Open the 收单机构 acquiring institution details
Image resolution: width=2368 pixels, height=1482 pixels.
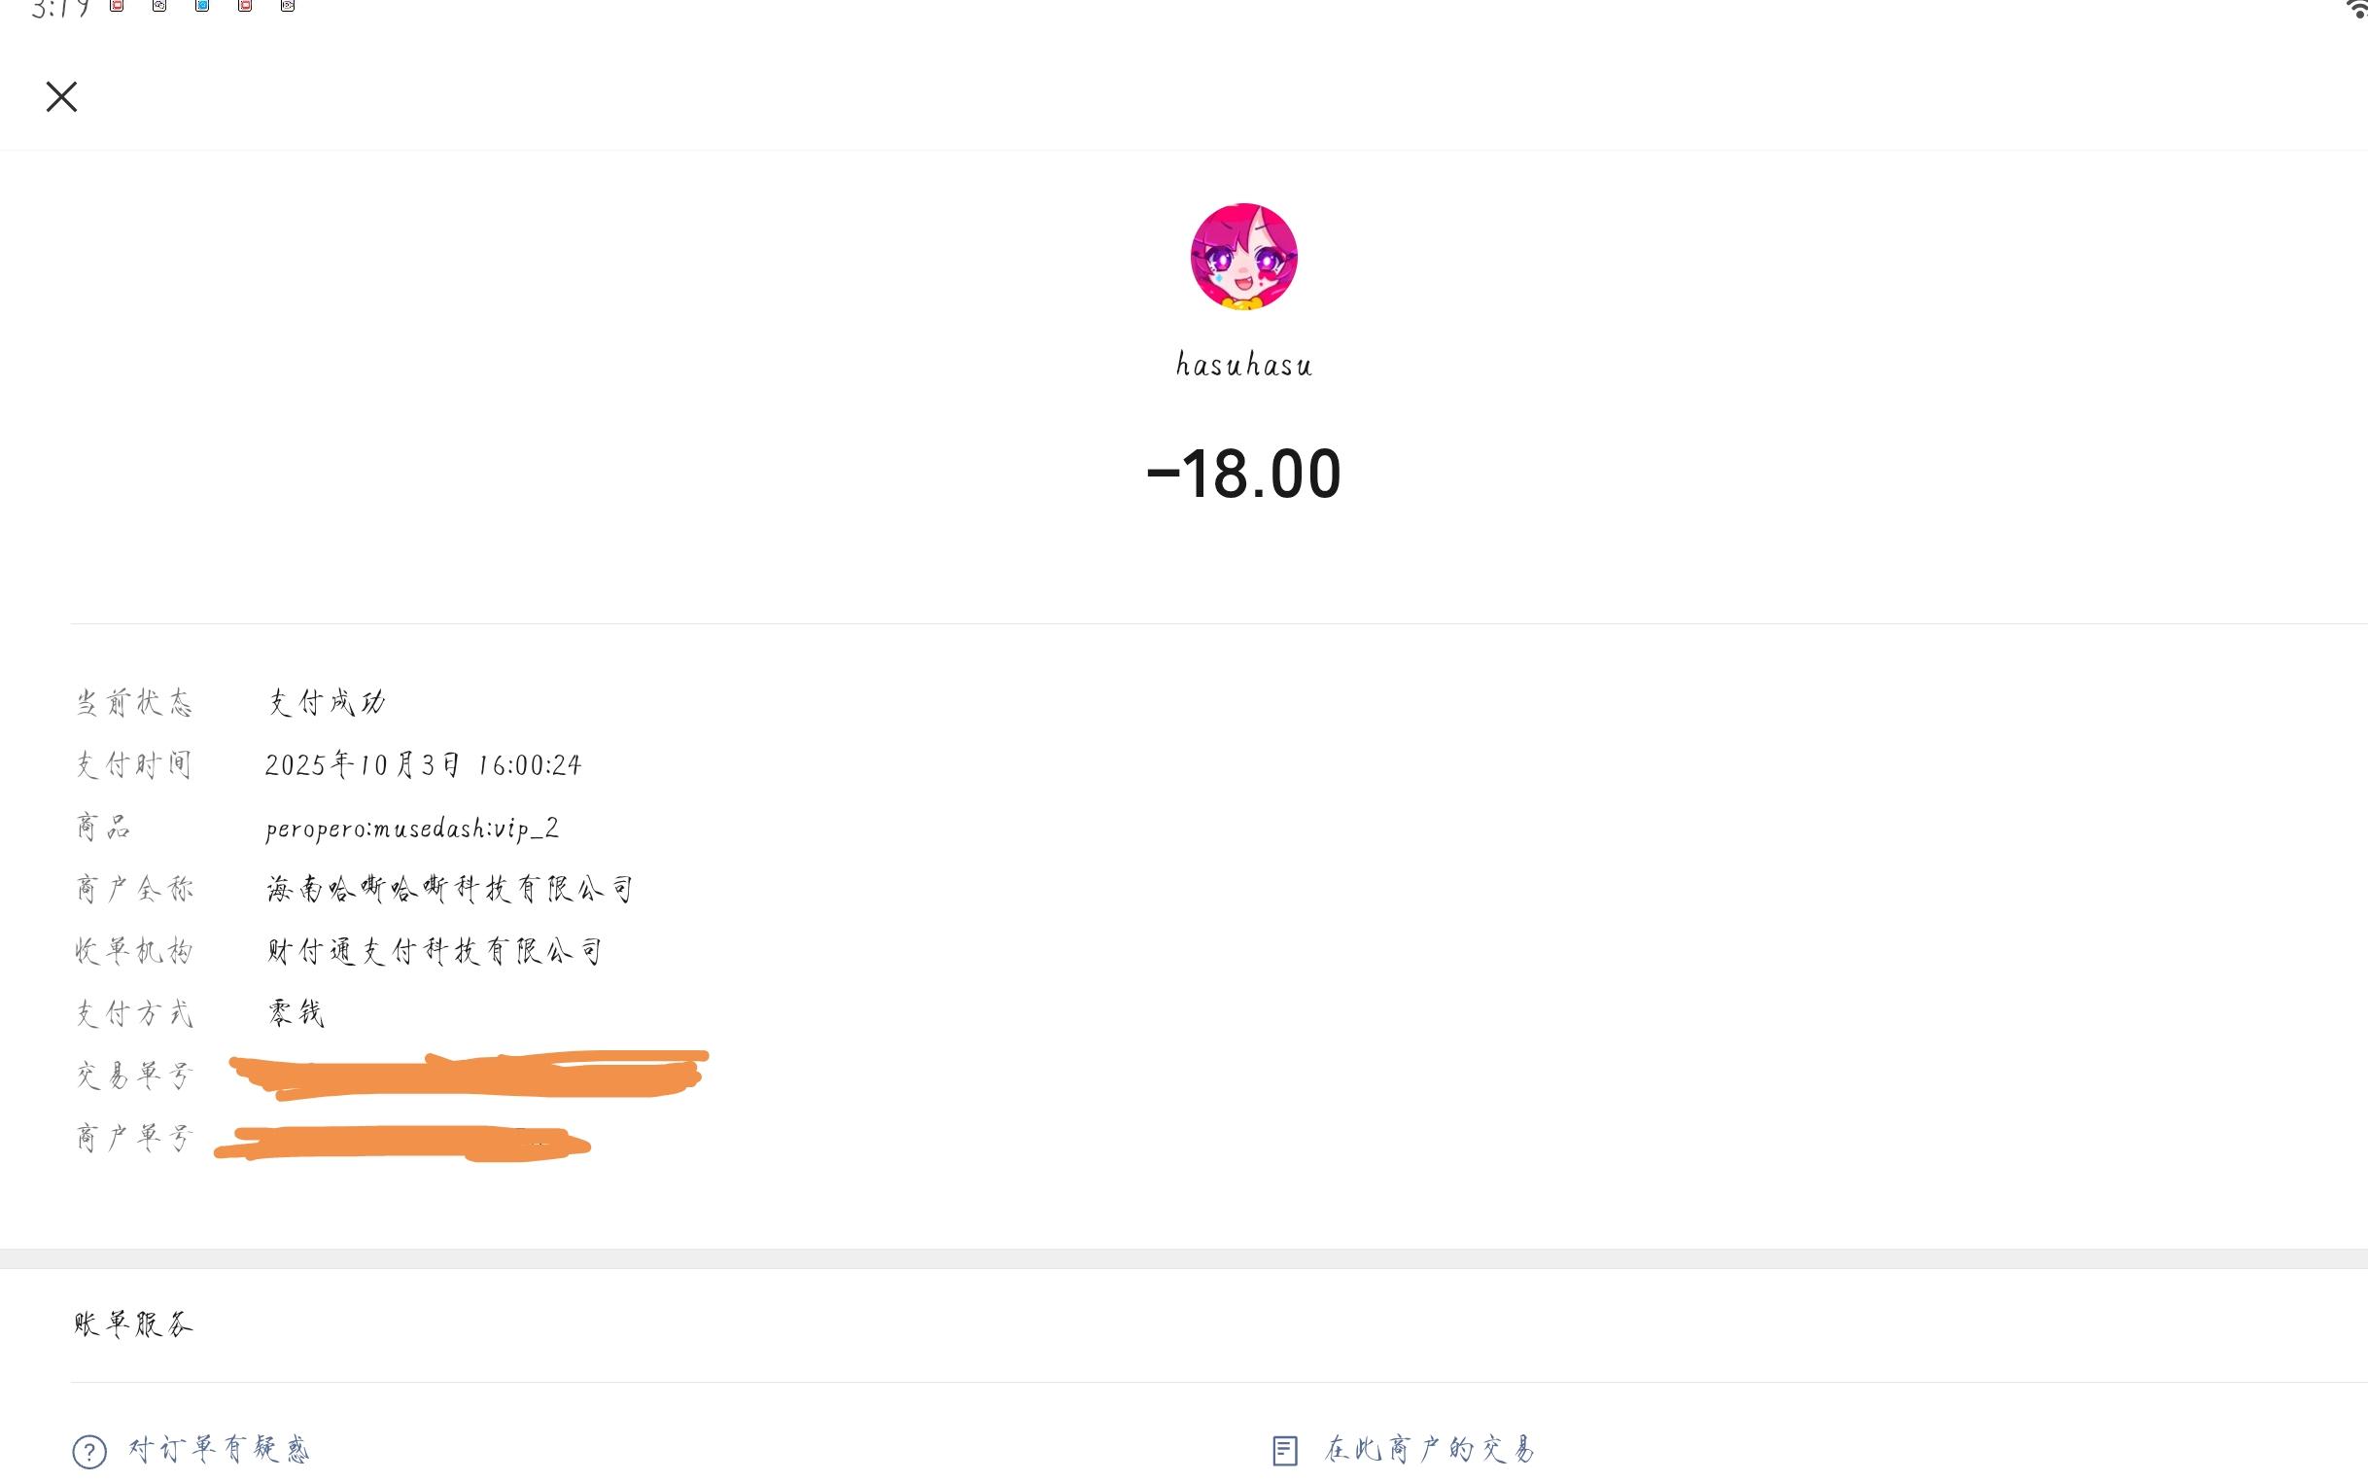coord(434,950)
